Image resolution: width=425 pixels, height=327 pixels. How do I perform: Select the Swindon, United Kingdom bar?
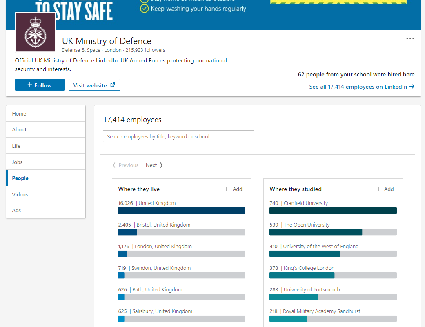pos(182,276)
